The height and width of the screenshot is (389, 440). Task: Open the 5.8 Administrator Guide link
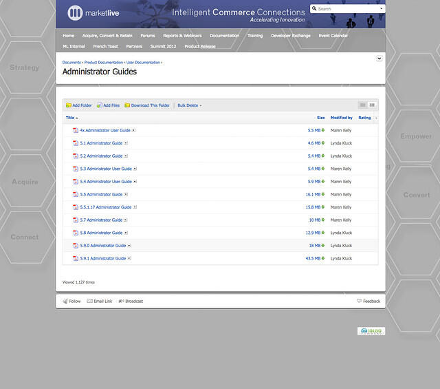[101, 233]
